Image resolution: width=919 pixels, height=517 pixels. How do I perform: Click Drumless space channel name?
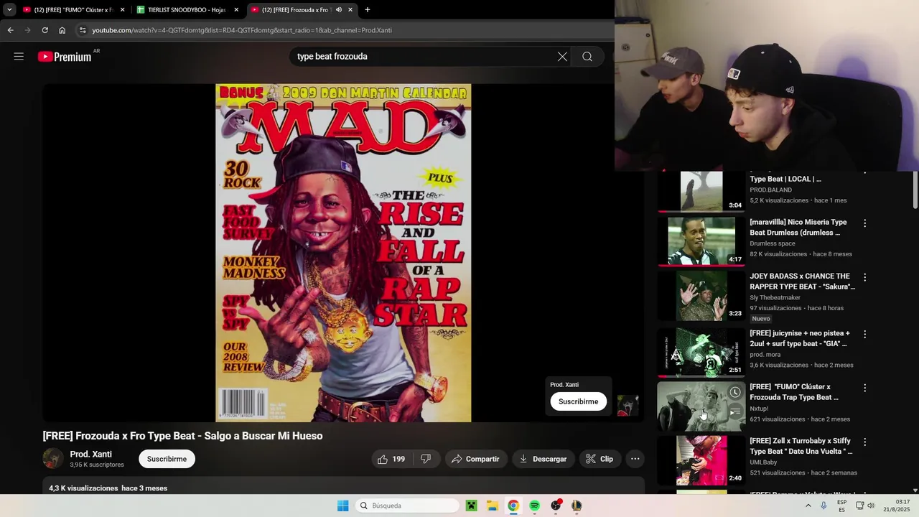pyautogui.click(x=773, y=243)
